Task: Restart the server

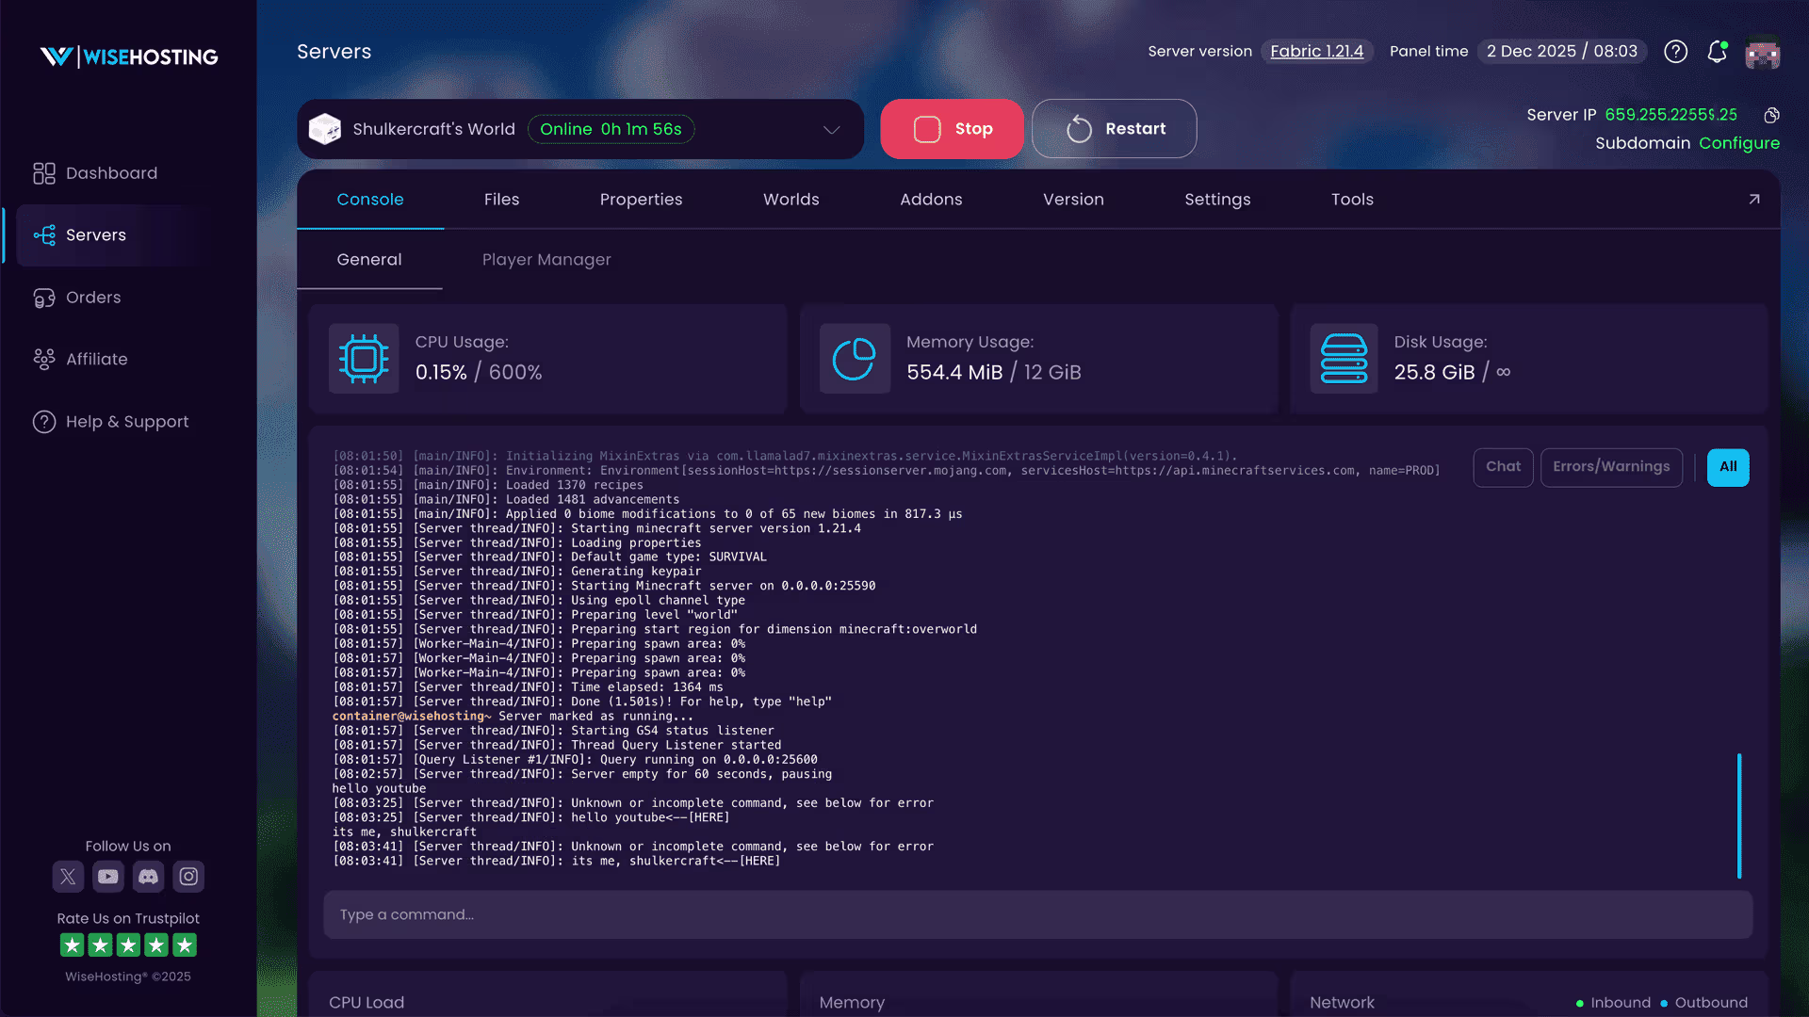Action: tap(1115, 129)
